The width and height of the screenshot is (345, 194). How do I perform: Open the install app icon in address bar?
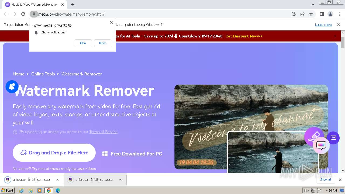[x=294, y=14]
